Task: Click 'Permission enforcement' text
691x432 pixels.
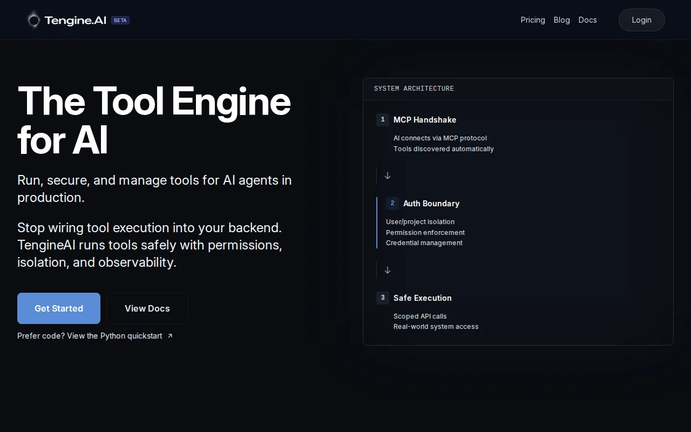Action: [x=425, y=233]
